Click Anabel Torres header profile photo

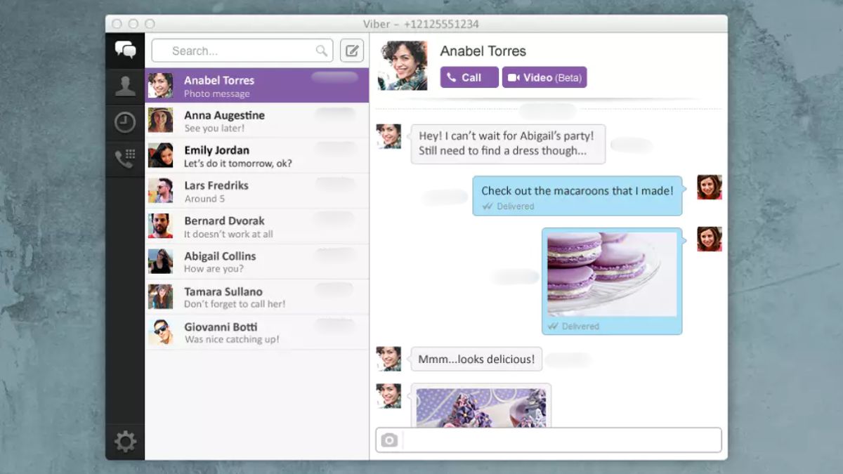pyautogui.click(x=403, y=65)
